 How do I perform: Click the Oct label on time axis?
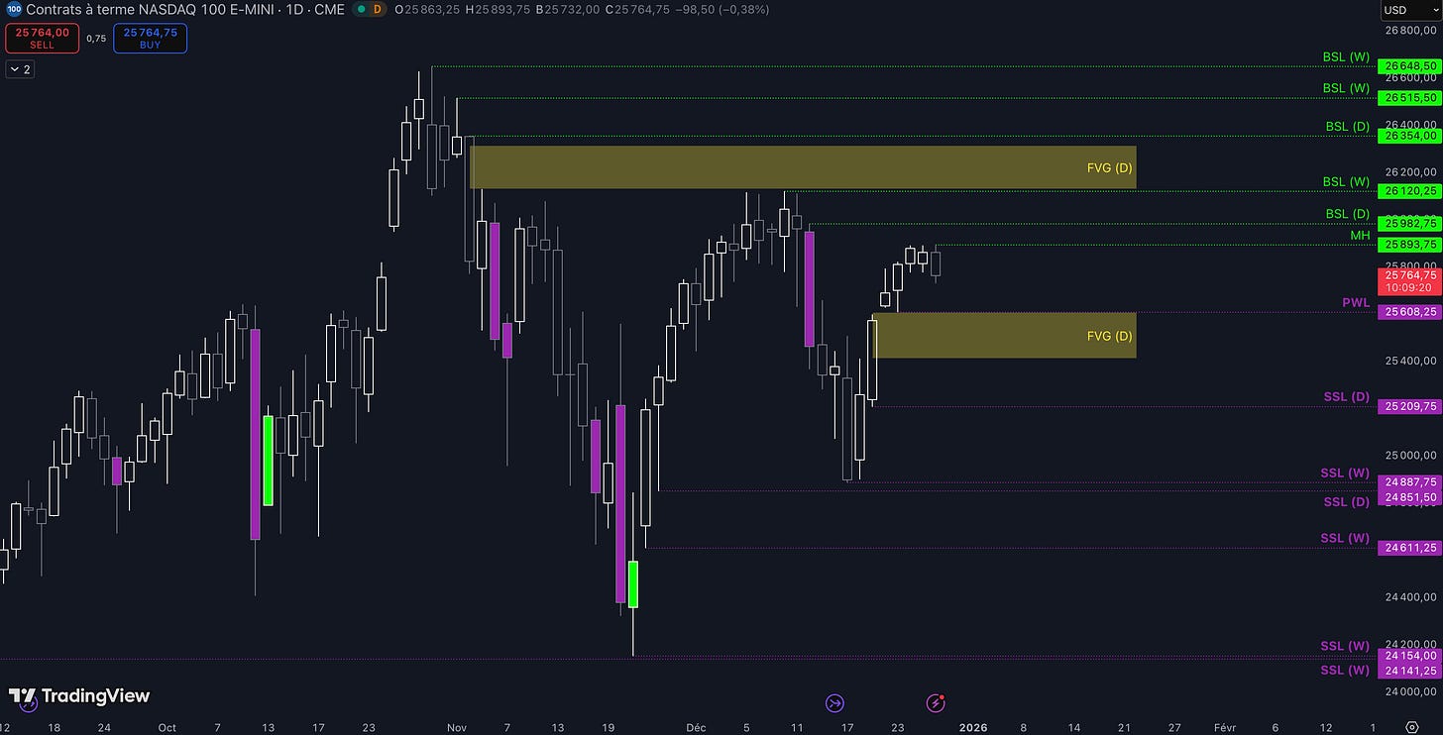166,726
